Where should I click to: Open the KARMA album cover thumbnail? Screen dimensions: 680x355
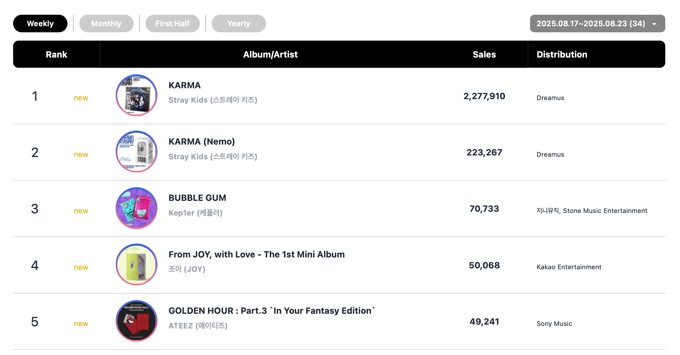pyautogui.click(x=137, y=95)
